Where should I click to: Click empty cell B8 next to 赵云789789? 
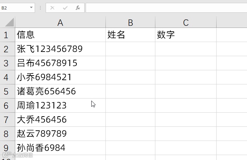[131, 134]
